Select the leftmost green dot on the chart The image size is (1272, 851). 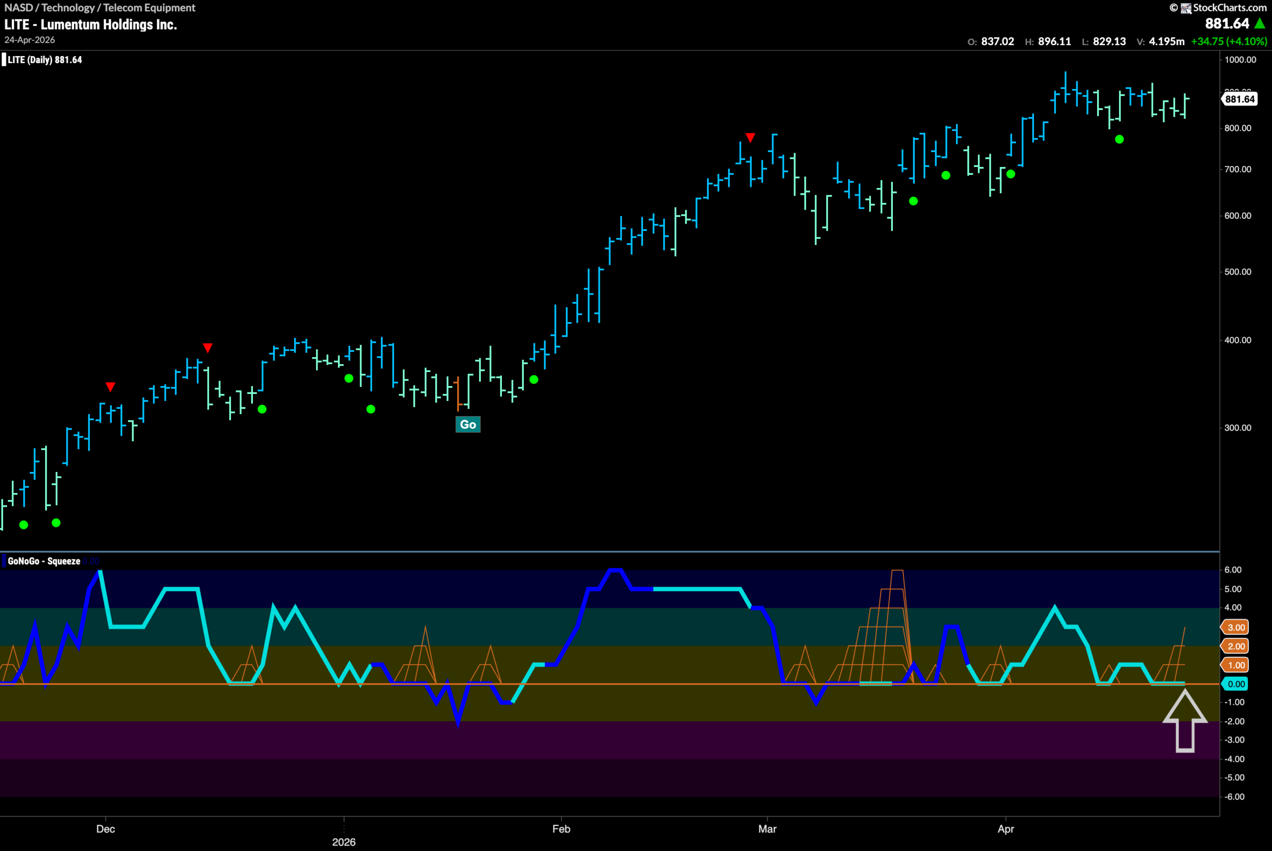click(x=24, y=525)
